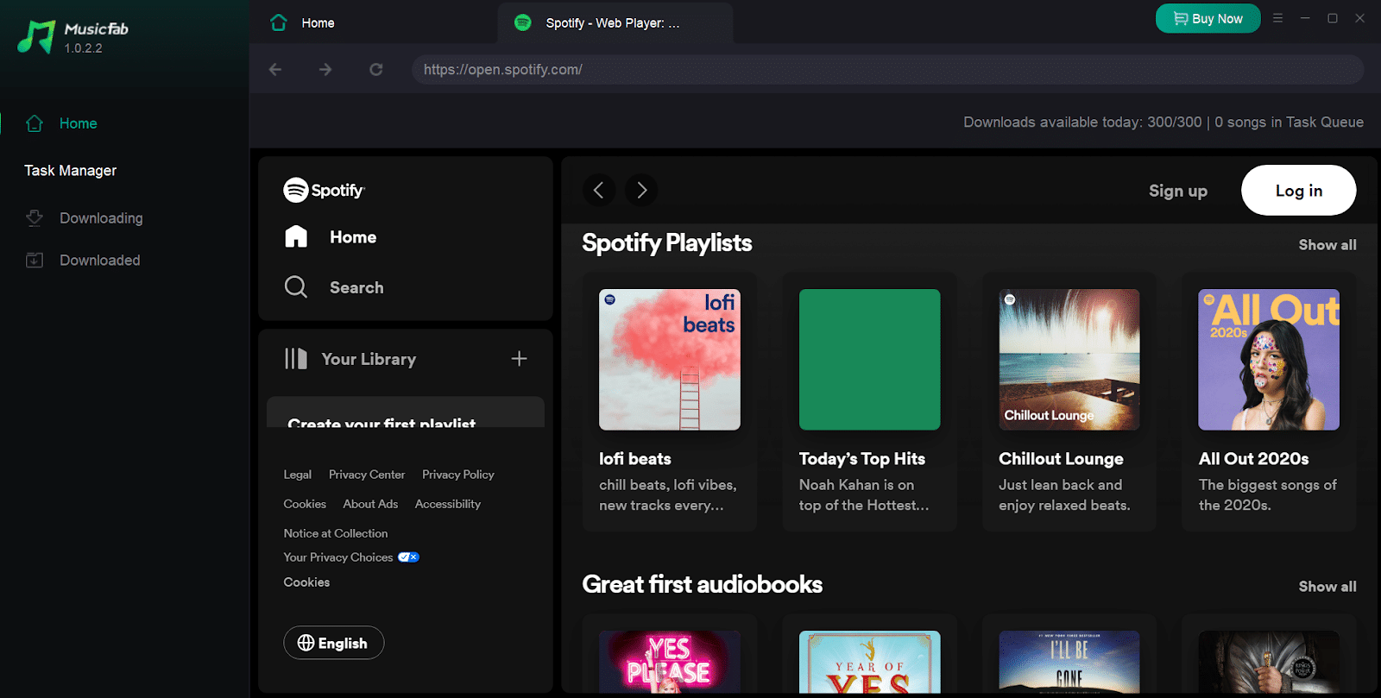Select Home in Spotify navigation
Viewport: 1381px width, 698px height.
pyautogui.click(x=353, y=236)
